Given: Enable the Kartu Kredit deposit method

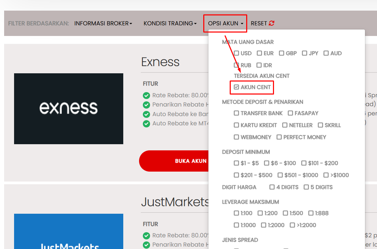Looking at the screenshot, I should click(x=236, y=125).
